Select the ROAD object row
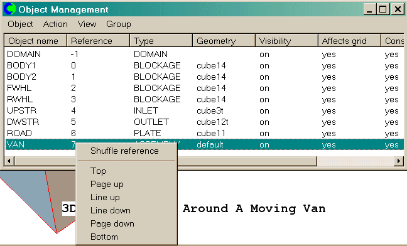Screen dimensions: 407x246 [204, 133]
